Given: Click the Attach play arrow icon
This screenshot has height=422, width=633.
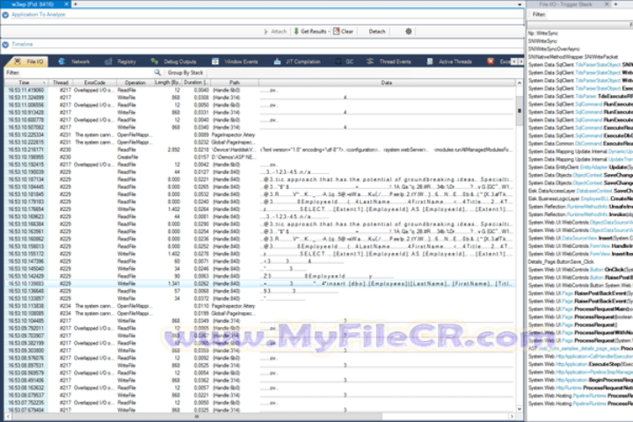Looking at the screenshot, I should click(x=266, y=32).
